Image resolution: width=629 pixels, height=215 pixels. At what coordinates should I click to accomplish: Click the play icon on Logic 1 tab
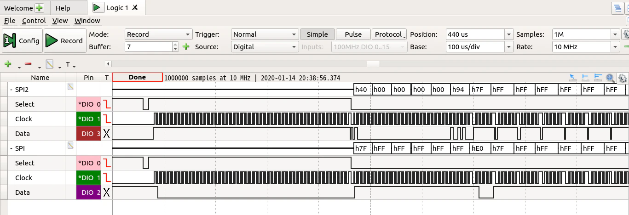pos(97,7)
